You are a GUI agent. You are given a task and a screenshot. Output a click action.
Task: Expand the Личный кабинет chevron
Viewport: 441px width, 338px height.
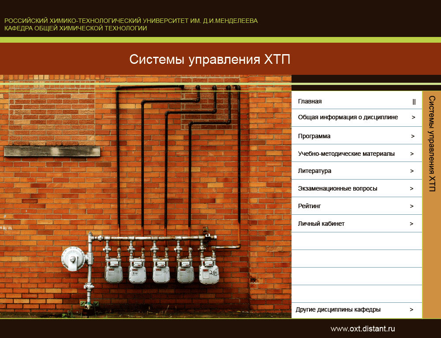(x=412, y=224)
